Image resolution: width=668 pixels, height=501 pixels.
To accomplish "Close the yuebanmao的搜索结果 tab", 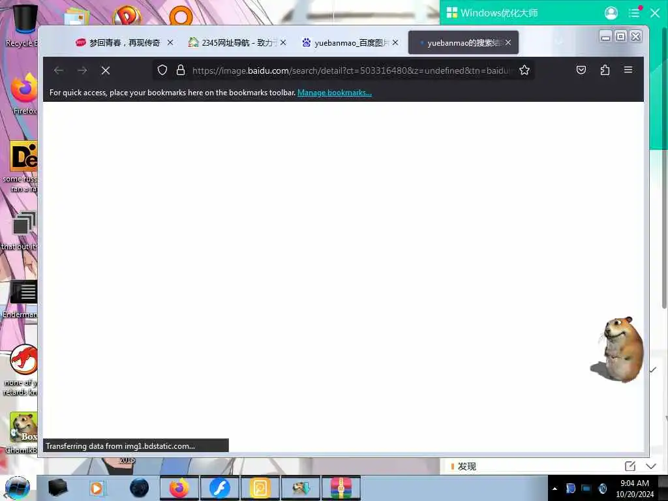I will tap(508, 42).
